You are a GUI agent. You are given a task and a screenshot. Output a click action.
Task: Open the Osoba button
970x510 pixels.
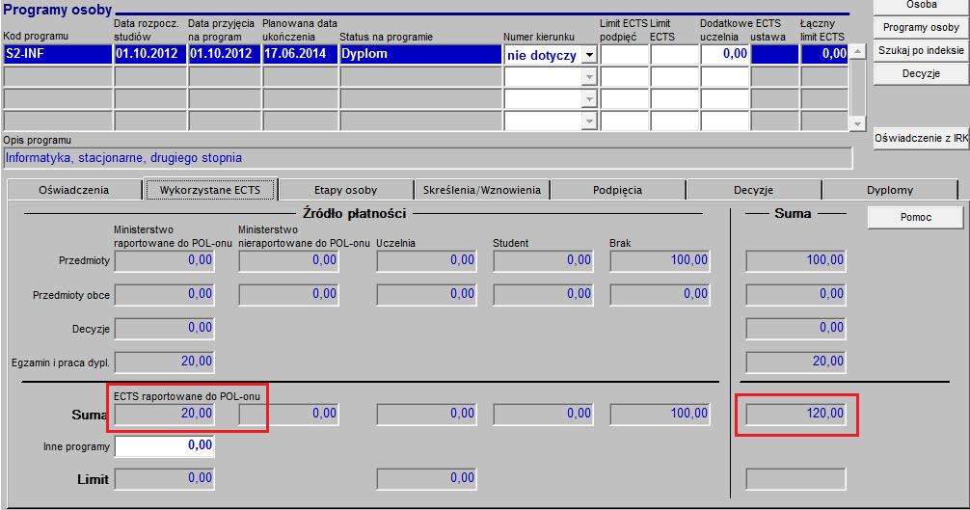[x=921, y=6]
